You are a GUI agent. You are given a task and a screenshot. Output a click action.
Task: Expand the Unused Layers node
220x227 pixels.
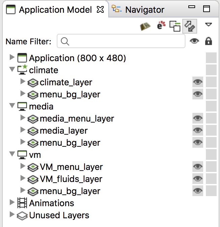coord(12,214)
